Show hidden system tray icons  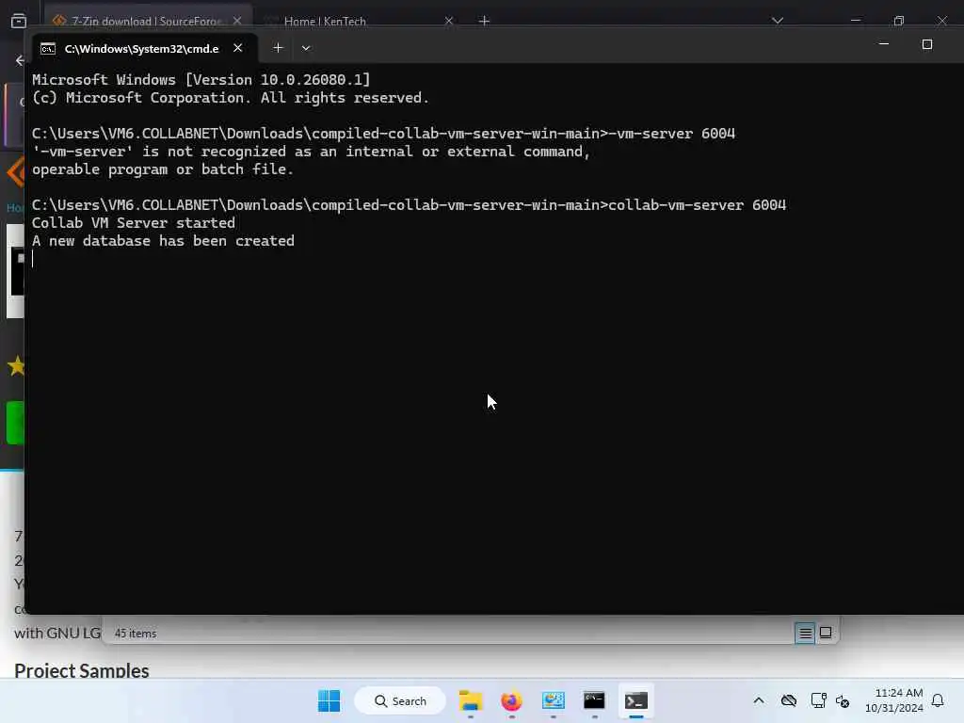[759, 700]
